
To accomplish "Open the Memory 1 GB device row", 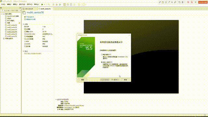I will click(x=38, y=27).
